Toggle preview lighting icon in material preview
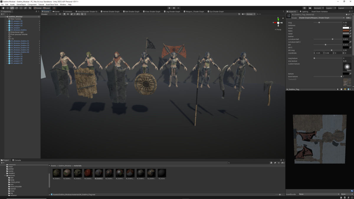This screenshot has width=354, height=199. tap(345, 89)
